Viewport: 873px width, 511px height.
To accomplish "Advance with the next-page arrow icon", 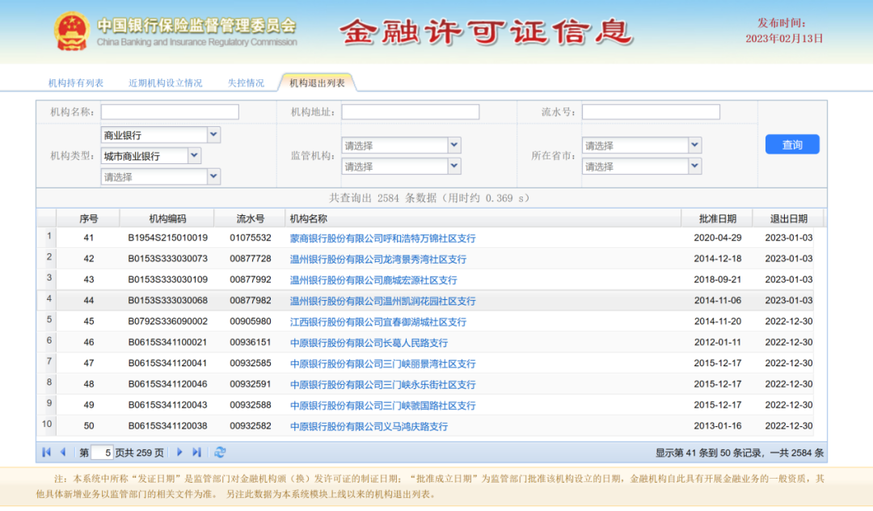I will pos(179,451).
